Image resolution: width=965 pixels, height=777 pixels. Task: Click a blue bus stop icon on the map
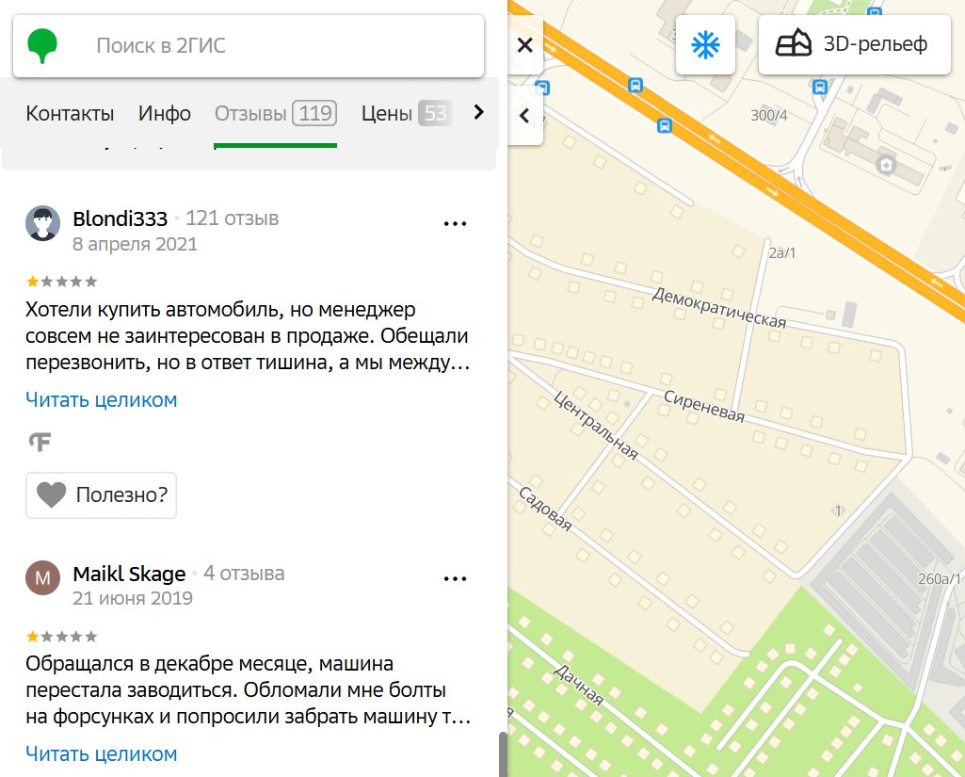click(x=636, y=84)
